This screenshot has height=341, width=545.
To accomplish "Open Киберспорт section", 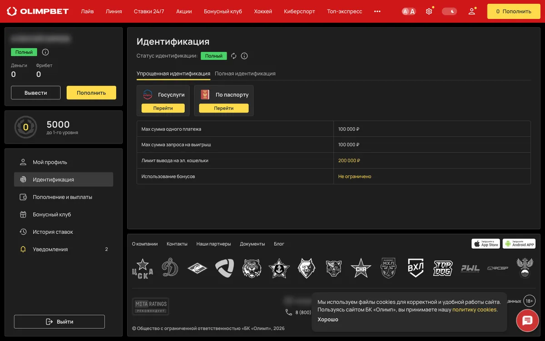I will [299, 11].
